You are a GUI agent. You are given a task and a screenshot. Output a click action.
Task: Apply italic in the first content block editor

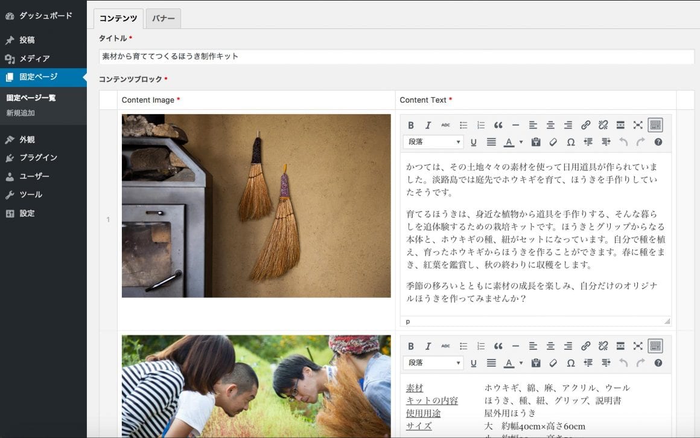(428, 125)
